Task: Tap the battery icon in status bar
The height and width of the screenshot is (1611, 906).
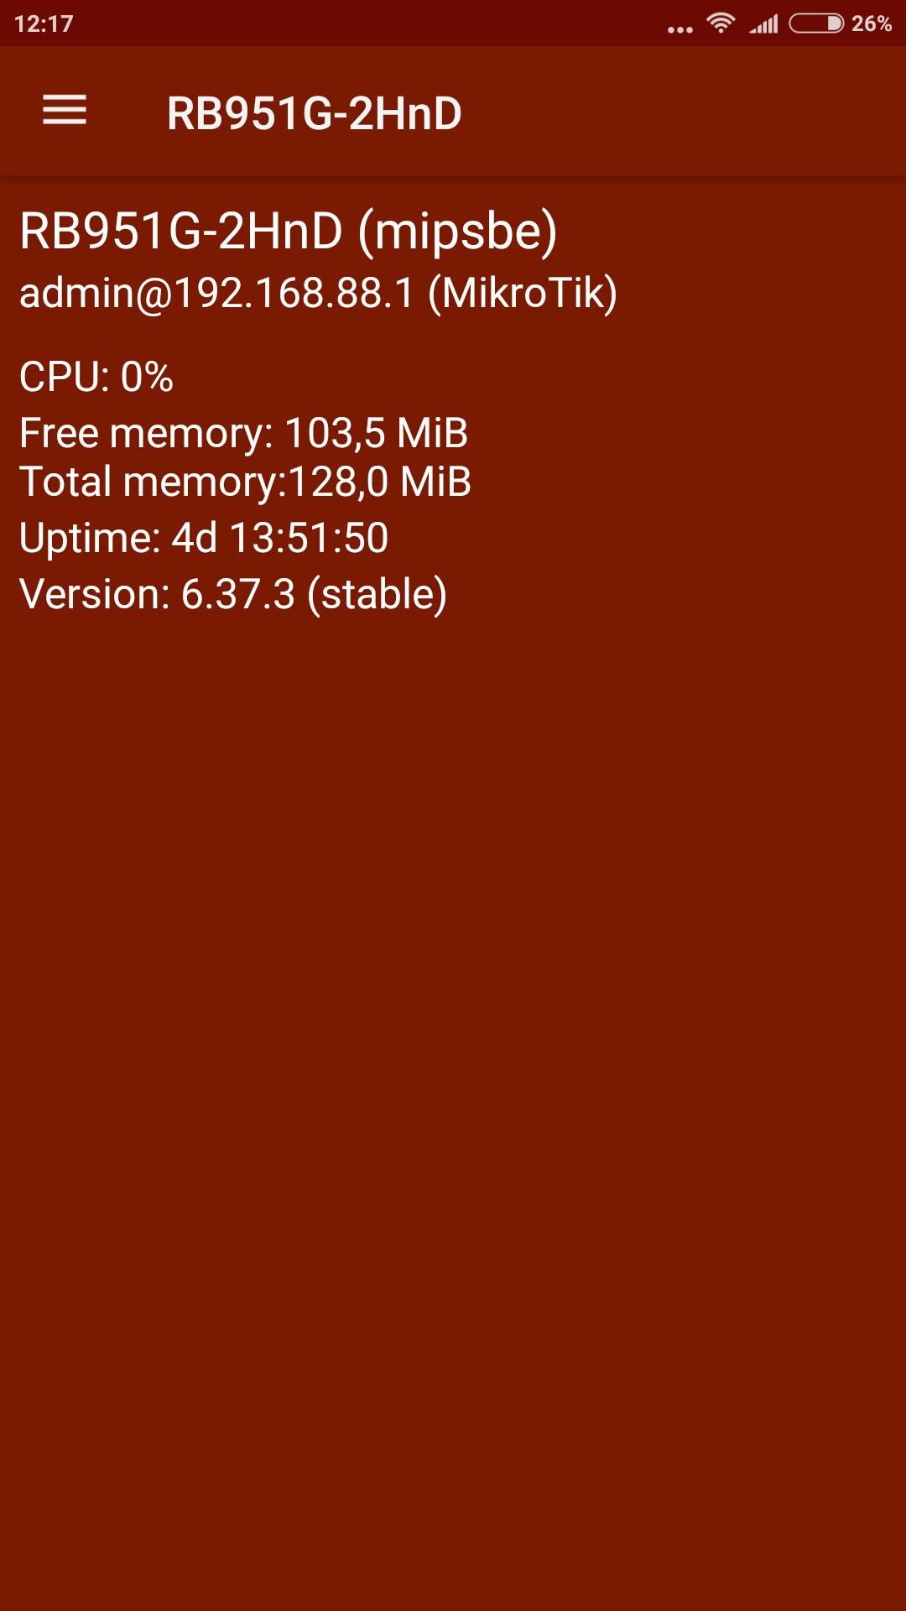Action: 816,23
